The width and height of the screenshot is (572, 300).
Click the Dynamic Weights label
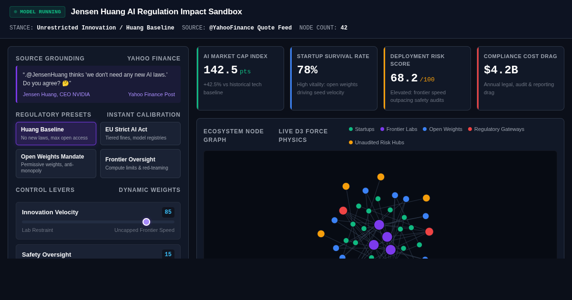coord(150,190)
